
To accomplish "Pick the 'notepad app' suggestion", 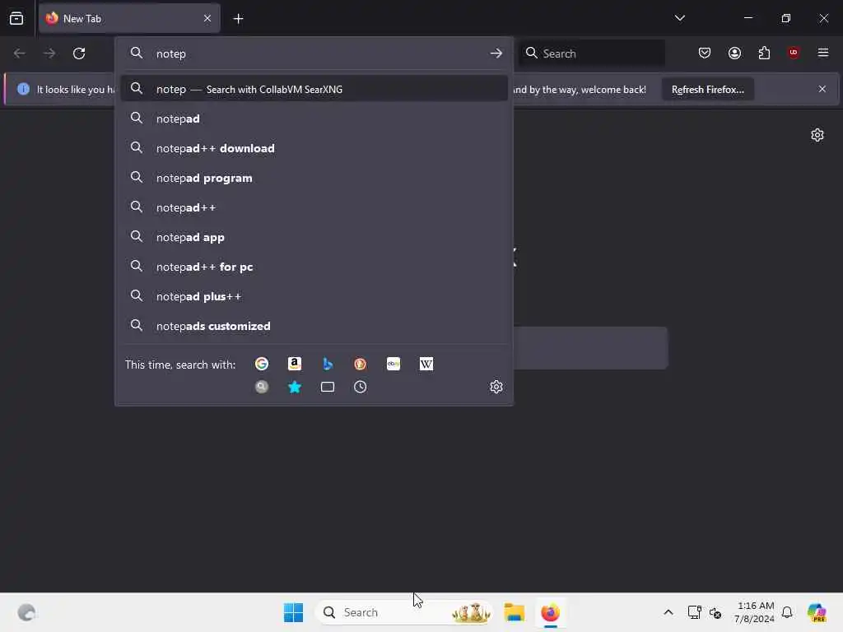I will (314, 237).
